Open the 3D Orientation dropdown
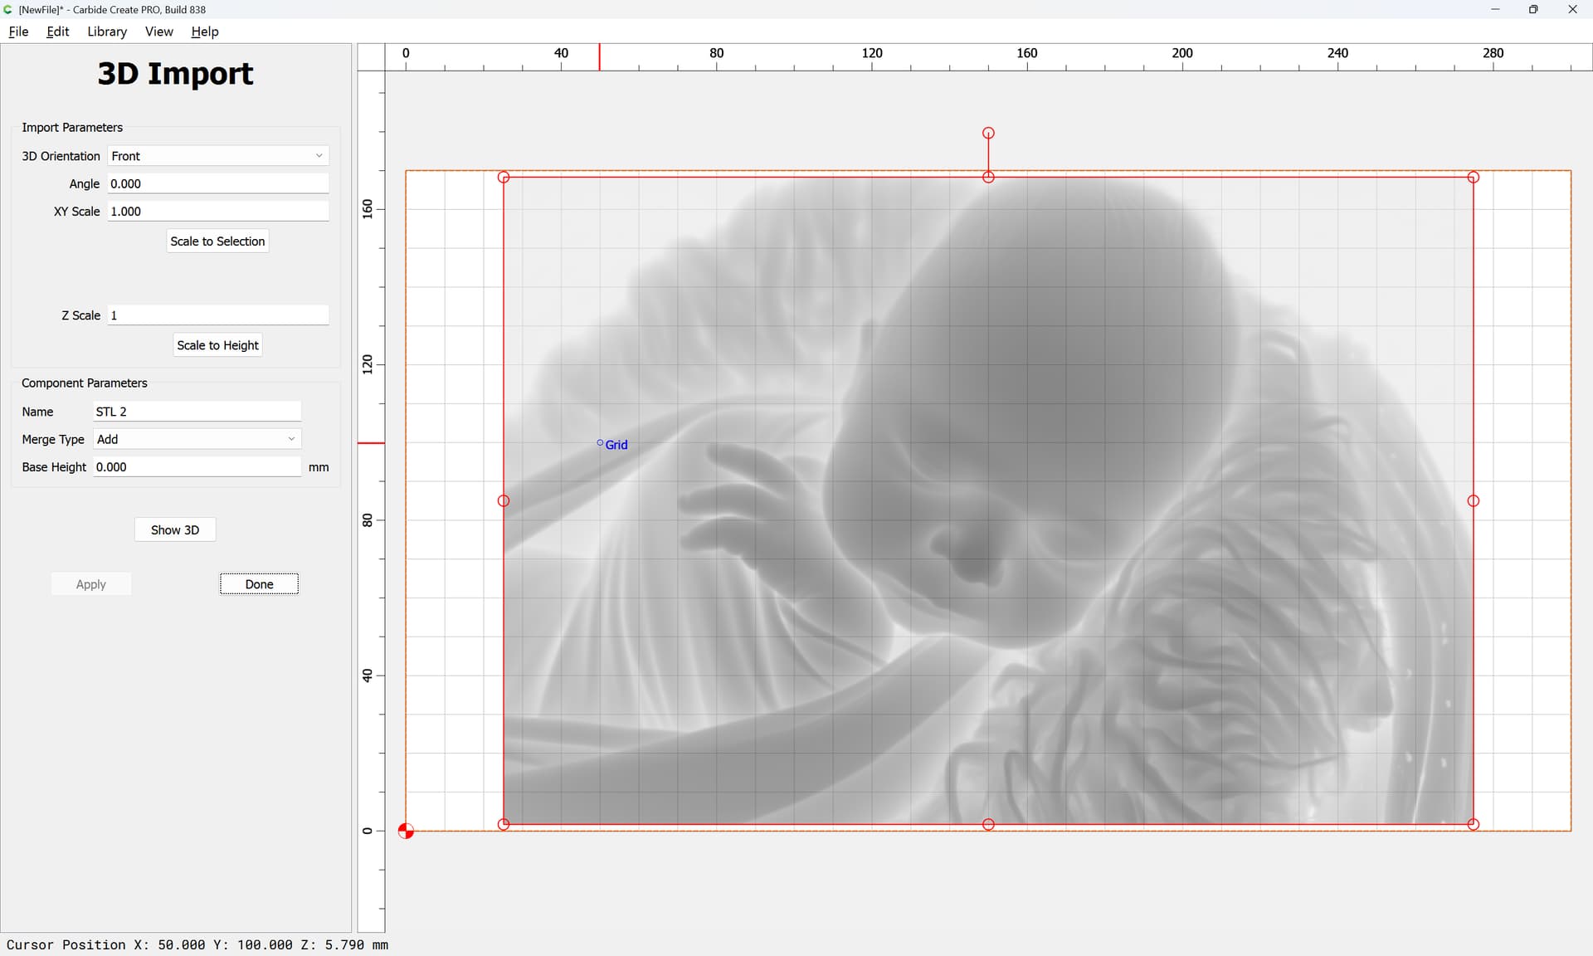Image resolution: width=1593 pixels, height=956 pixels. pyautogui.click(x=218, y=156)
